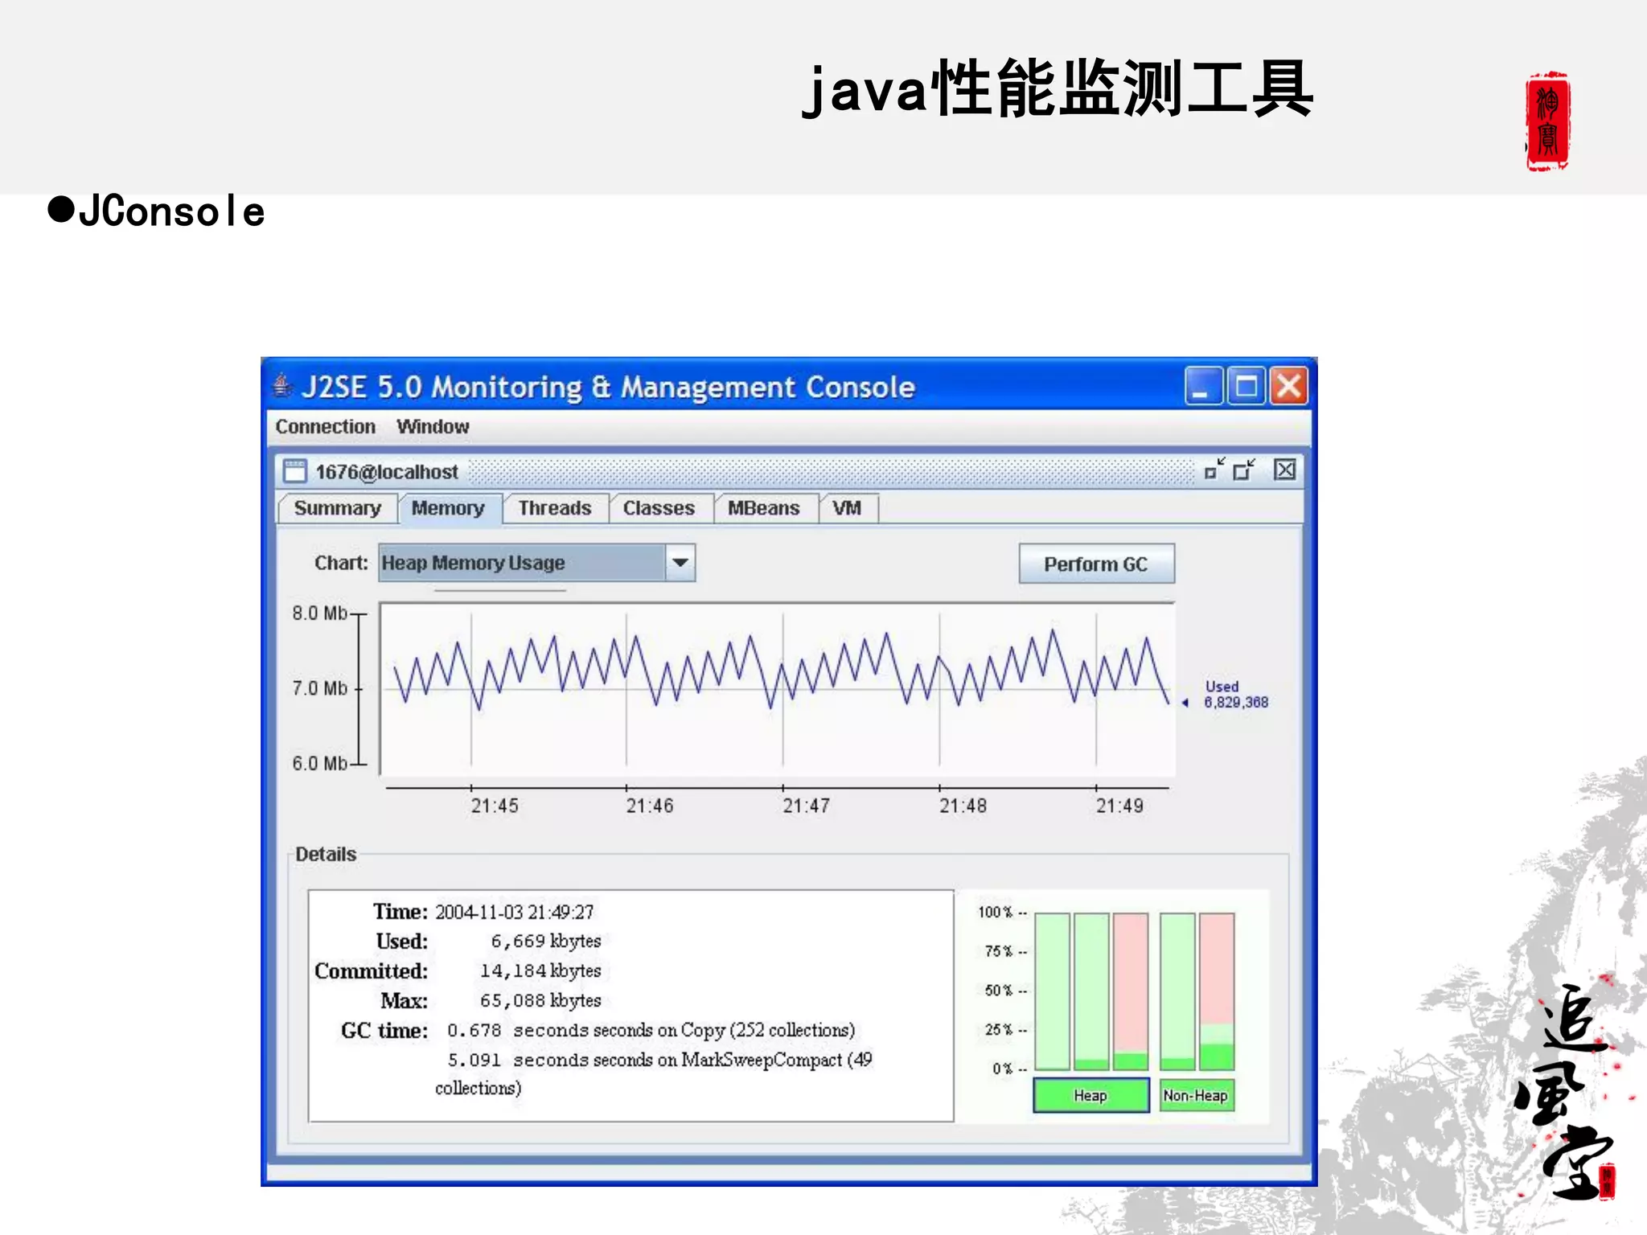
Task: Click the 50% scale label
Action: (x=999, y=991)
